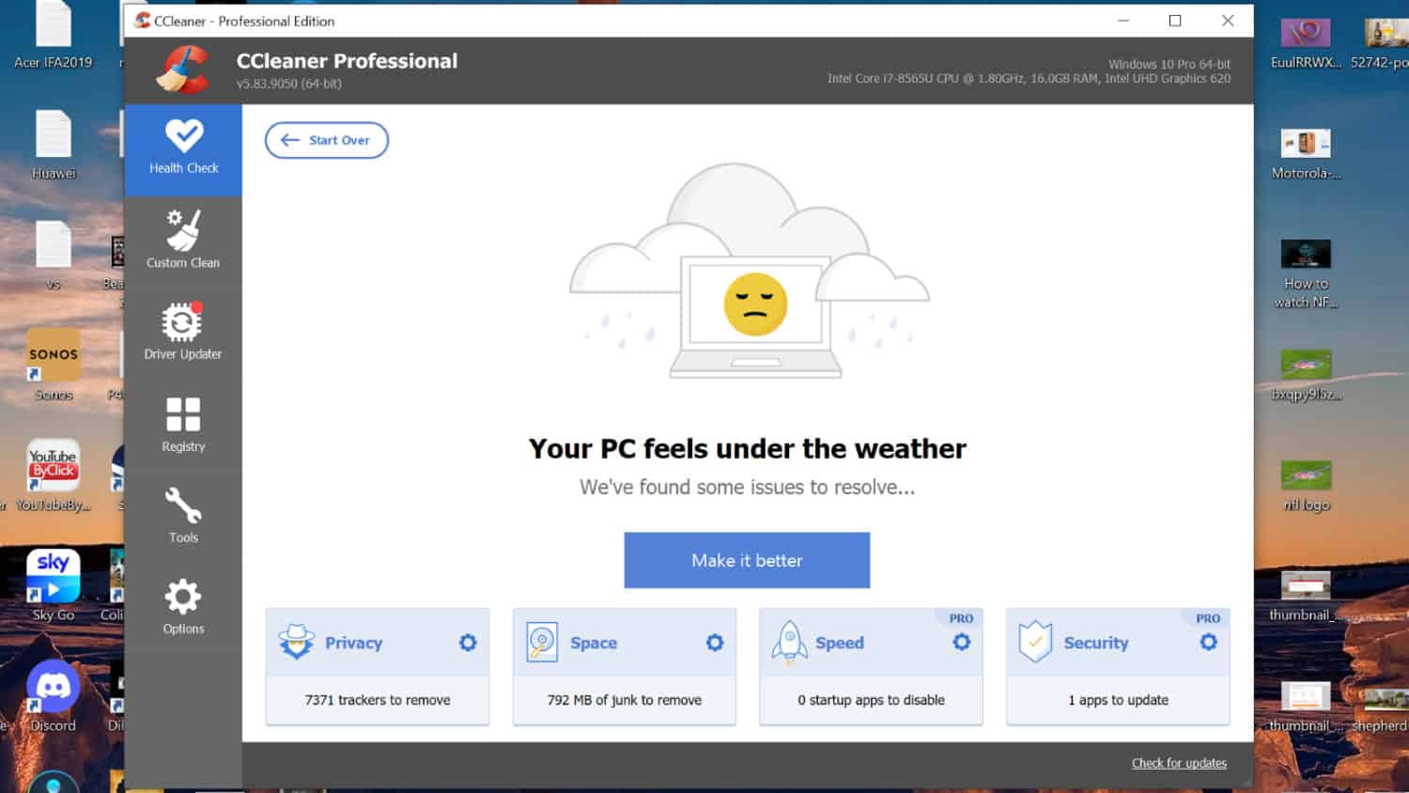Viewport: 1409px width, 793px height.
Task: Click the Security shield icon
Action: point(1035,643)
